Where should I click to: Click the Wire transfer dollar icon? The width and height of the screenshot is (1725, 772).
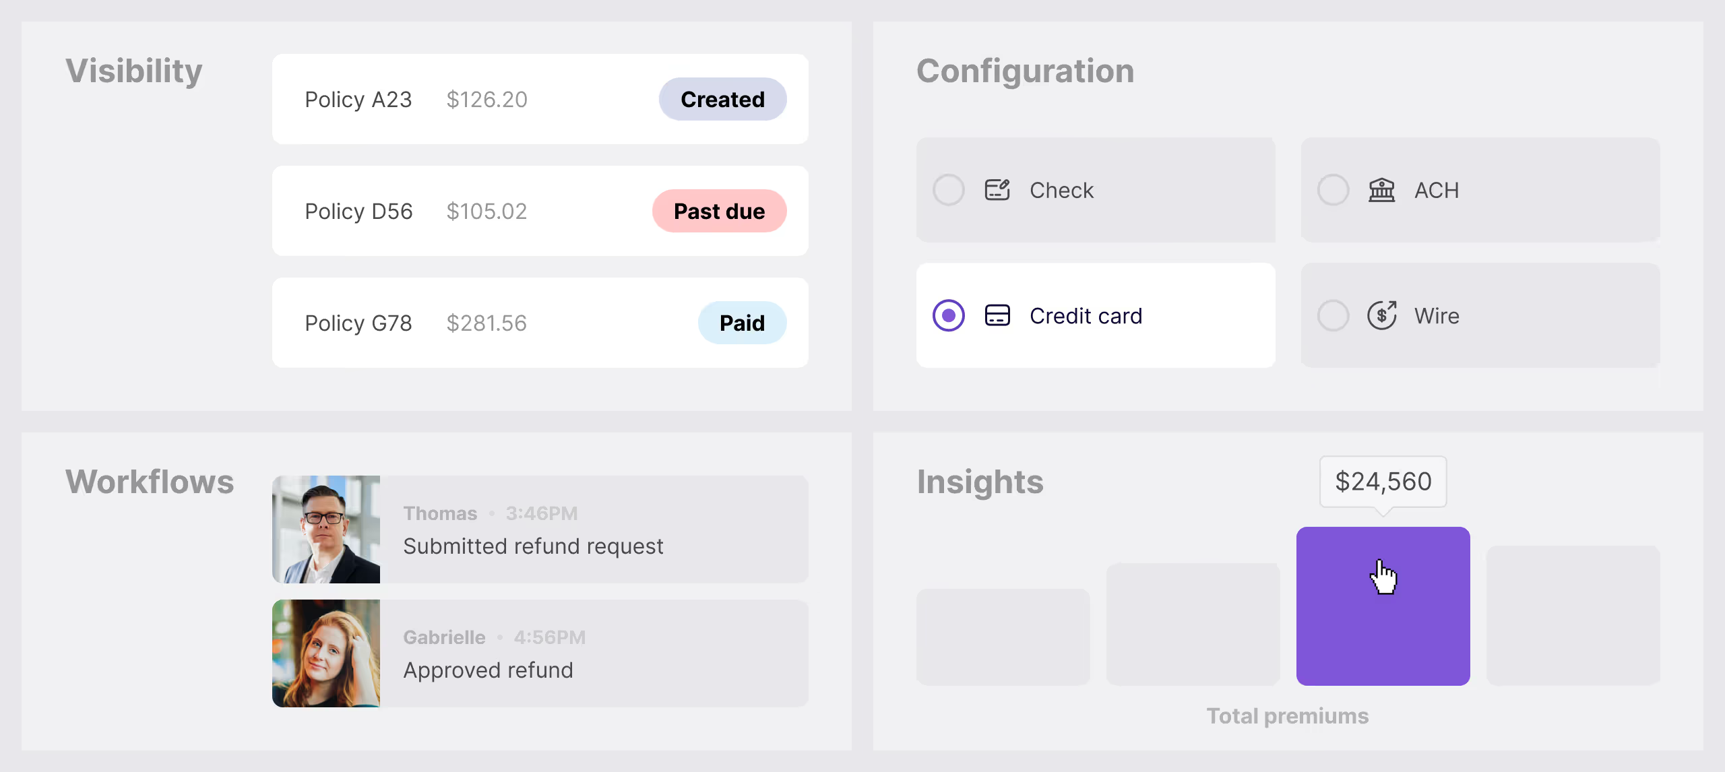[1381, 315]
